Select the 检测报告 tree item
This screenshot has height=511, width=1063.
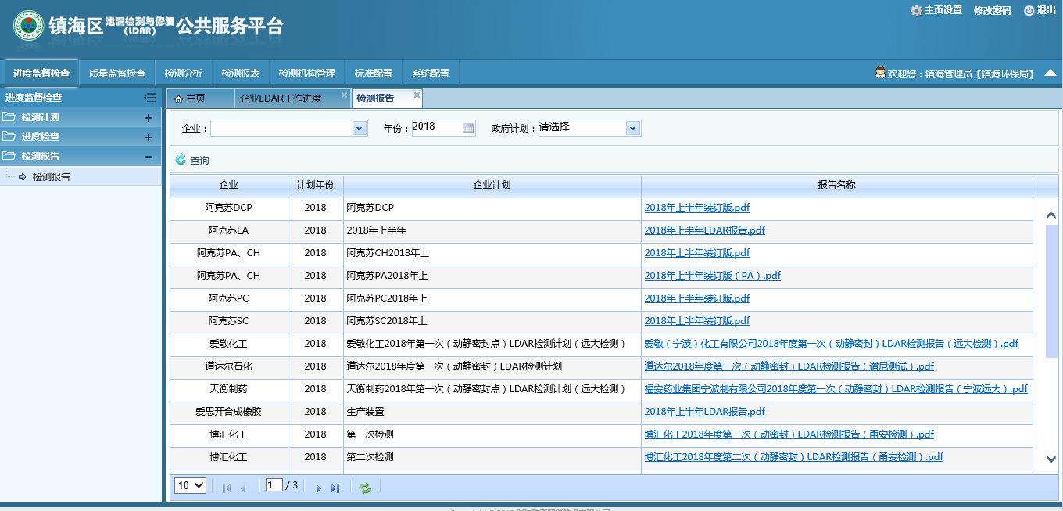(x=52, y=177)
